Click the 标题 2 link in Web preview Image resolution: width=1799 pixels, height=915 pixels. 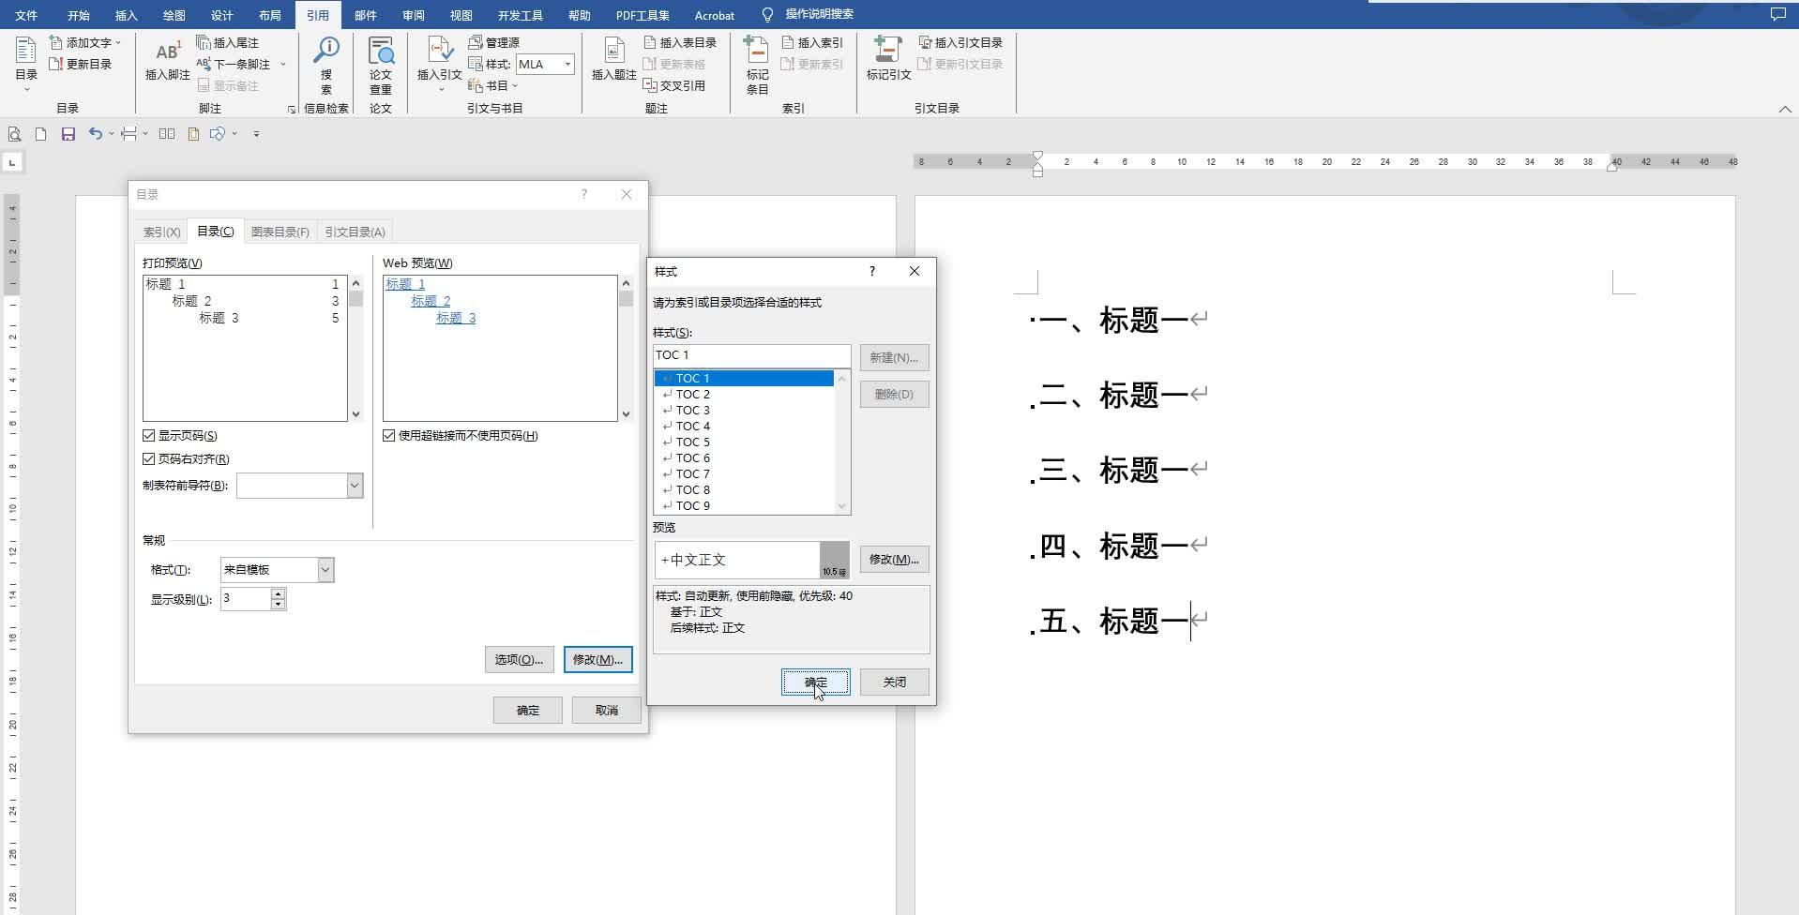(431, 301)
